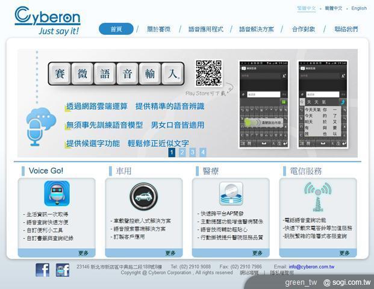Open the first Facebook icon in footer

pos(42,270)
